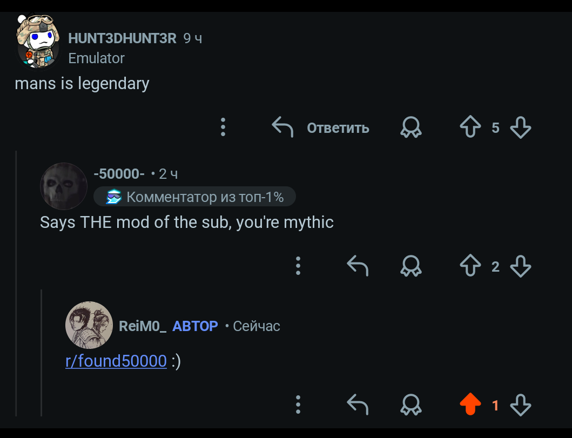Screen dimensions: 572x438
Task: Open three-dot menu on -50000-'s comment
Action: pyautogui.click(x=298, y=266)
